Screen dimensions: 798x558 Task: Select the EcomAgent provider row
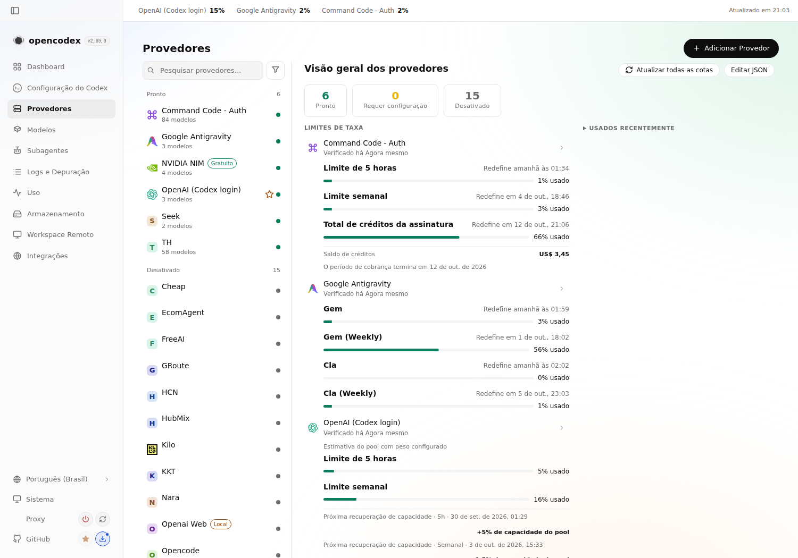point(213,317)
